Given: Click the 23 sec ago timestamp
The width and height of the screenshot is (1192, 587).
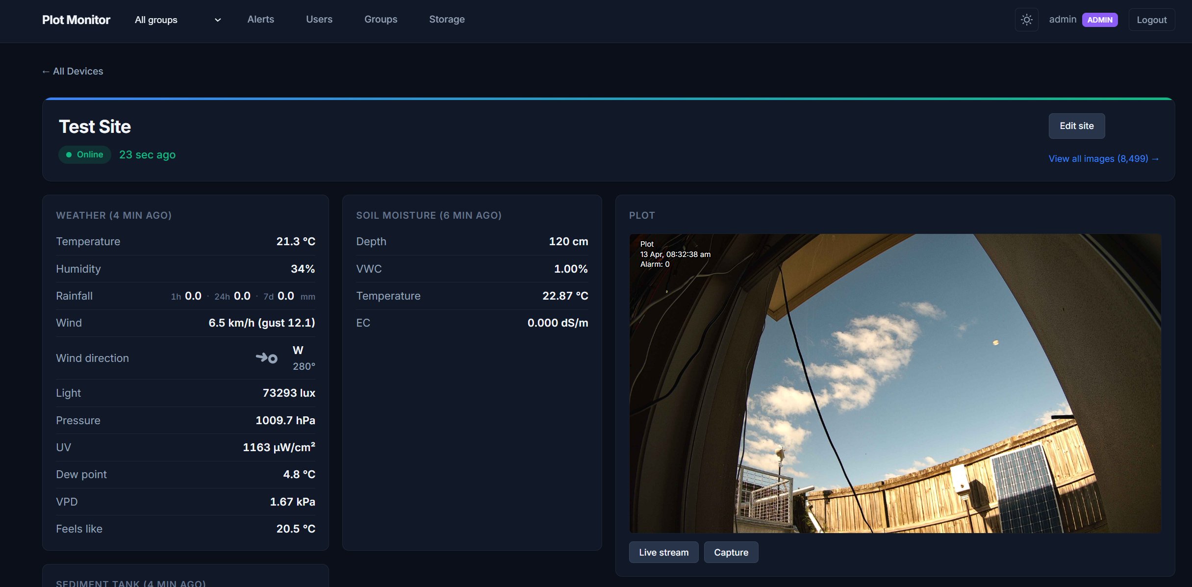Looking at the screenshot, I should (x=147, y=154).
